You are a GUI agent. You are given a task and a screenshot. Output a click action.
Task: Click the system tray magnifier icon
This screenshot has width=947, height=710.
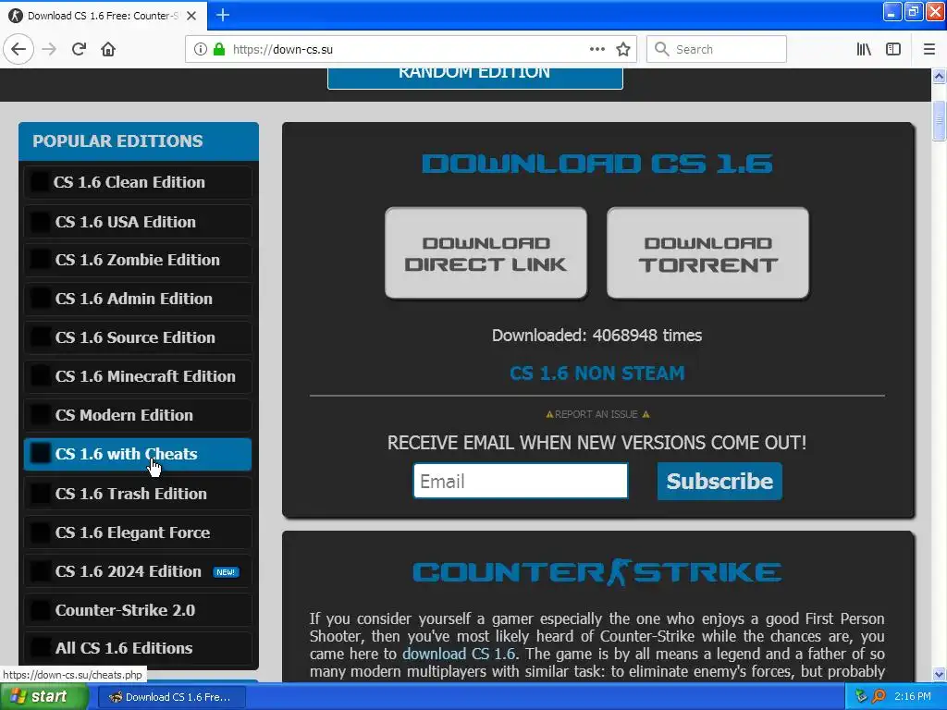pyautogui.click(x=879, y=696)
